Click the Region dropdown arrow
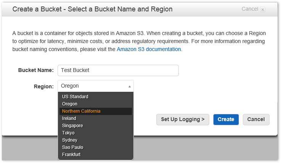Screen dimensions: 281x163 [129, 86]
